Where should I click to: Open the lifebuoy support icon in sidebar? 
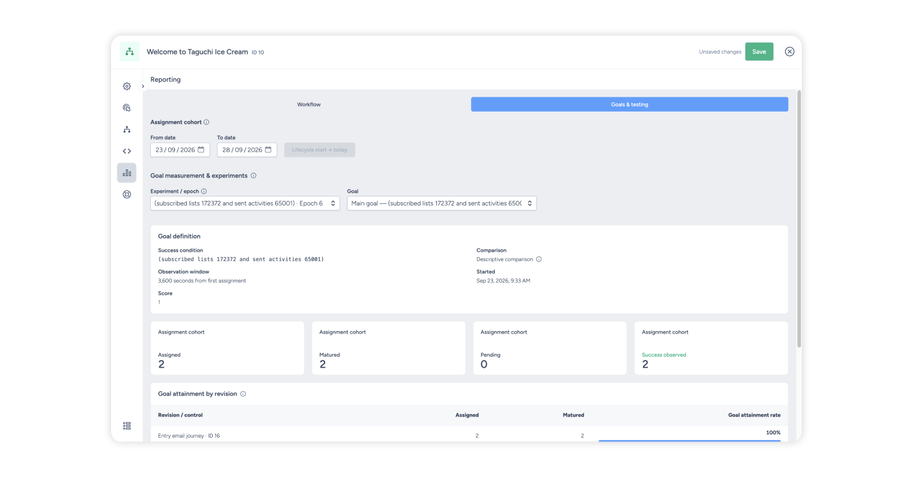(127, 195)
